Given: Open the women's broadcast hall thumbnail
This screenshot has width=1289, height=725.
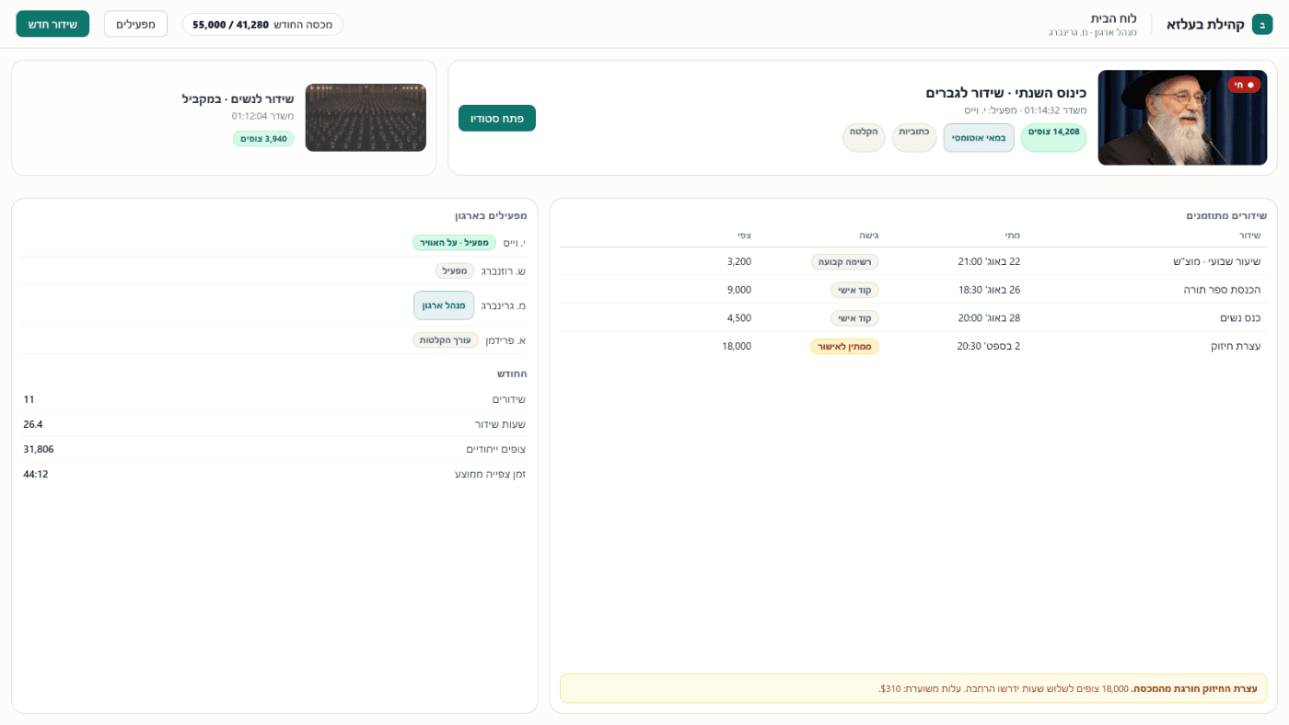Looking at the screenshot, I should point(366,118).
